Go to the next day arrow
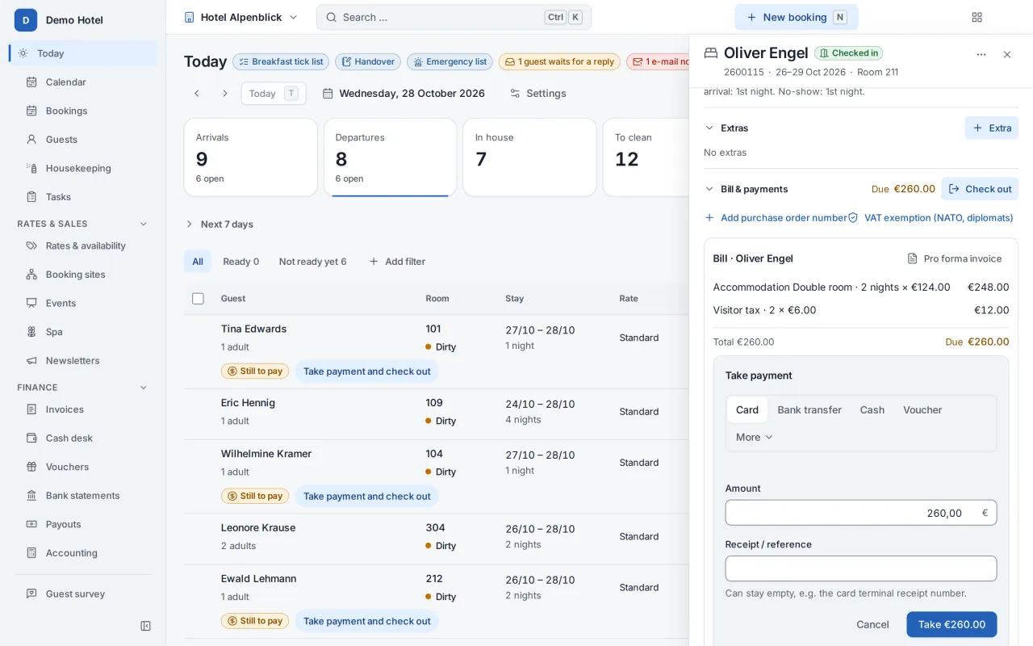This screenshot has height=646, width=1033. (225, 94)
